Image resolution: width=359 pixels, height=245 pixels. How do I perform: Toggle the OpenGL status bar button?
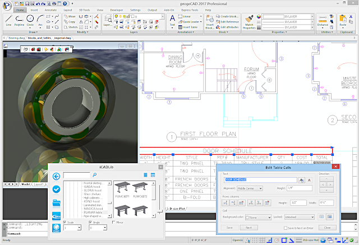click(237, 240)
